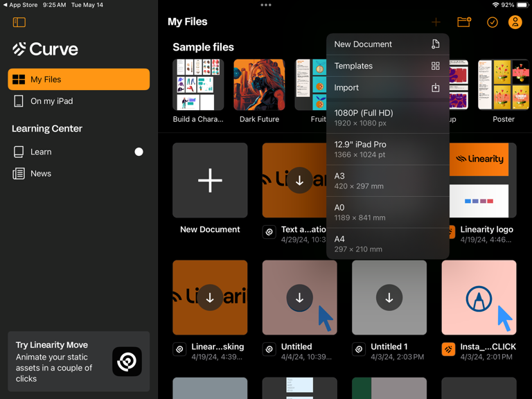Image resolution: width=532 pixels, height=399 pixels.
Task: Download the Untitled file
Action: tap(299, 298)
